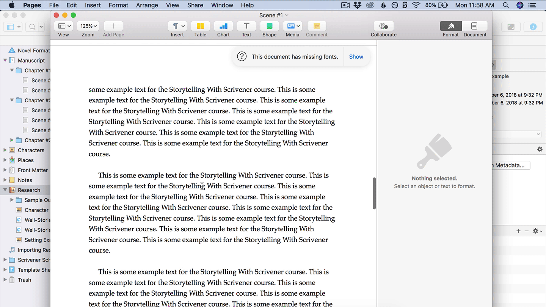Select Template Sheets item in Scrivener binder

pyautogui.click(x=29, y=270)
